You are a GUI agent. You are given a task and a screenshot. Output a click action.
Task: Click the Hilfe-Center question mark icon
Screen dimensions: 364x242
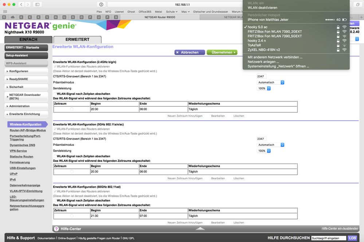pos(56,229)
